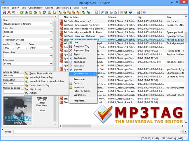The image size is (189, 141).
Task: Choose Supprimer Tag in the context menu
Action: click(83, 50)
